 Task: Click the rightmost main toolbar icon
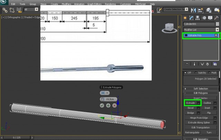click(217, 10)
